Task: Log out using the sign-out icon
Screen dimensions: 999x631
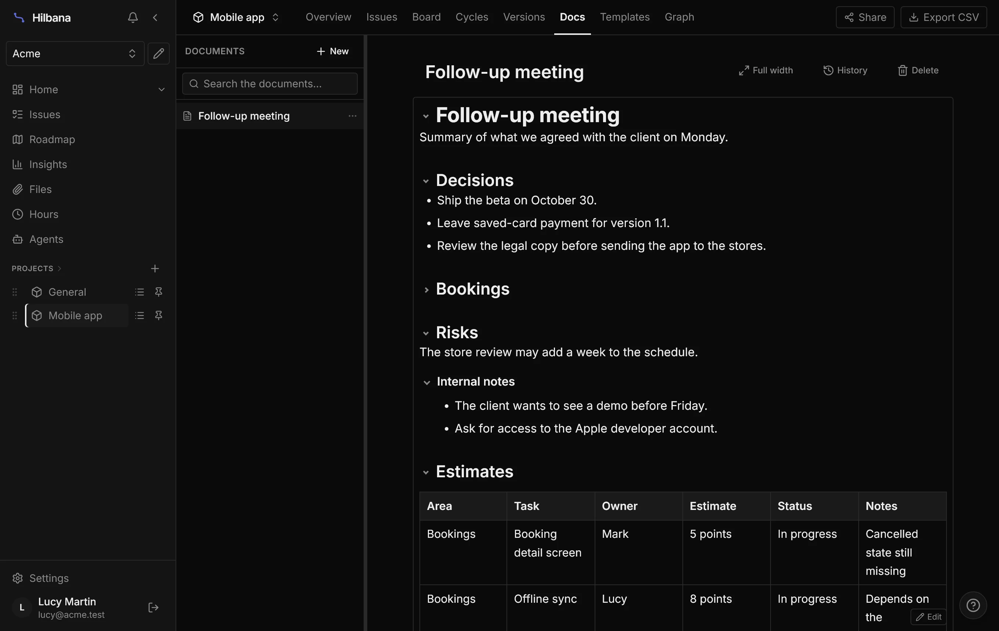Action: 154,608
